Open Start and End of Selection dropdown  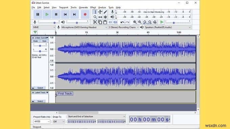point(96,117)
